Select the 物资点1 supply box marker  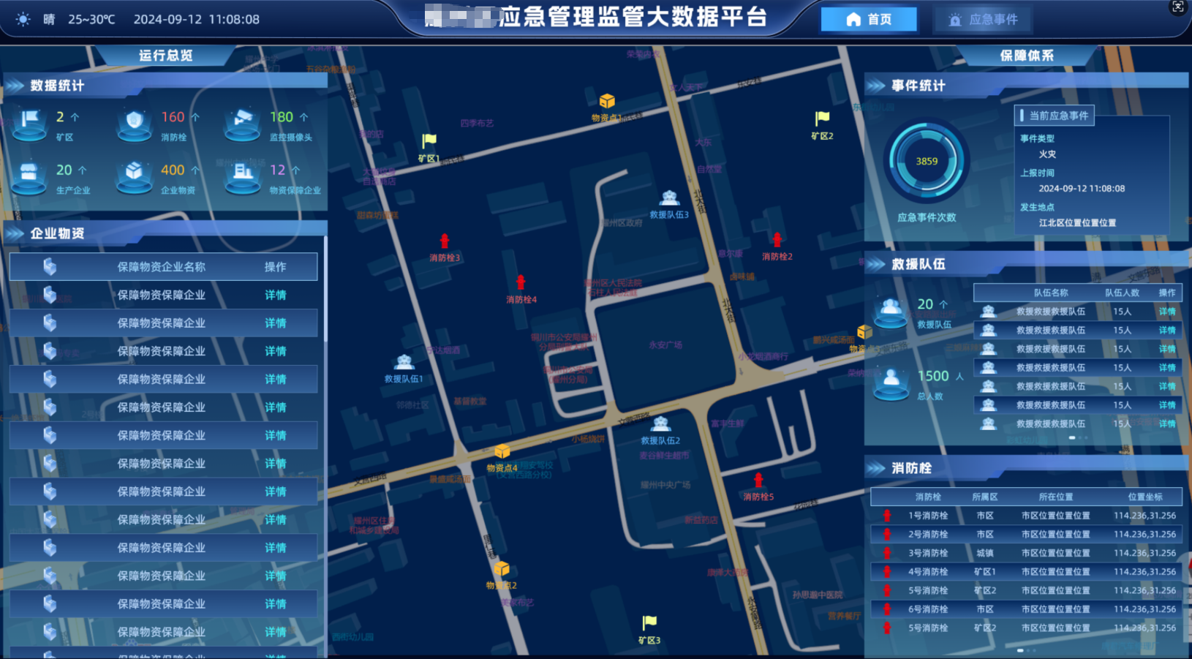607,102
